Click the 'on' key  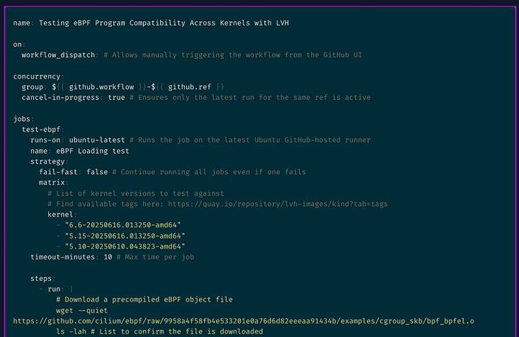click(x=18, y=45)
